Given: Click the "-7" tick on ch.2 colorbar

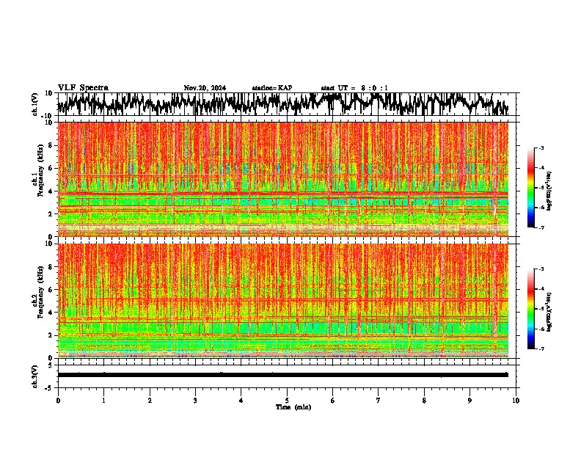Looking at the screenshot, I should [541, 348].
